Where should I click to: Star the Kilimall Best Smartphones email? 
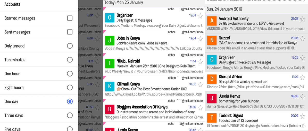[x=200, y=85]
